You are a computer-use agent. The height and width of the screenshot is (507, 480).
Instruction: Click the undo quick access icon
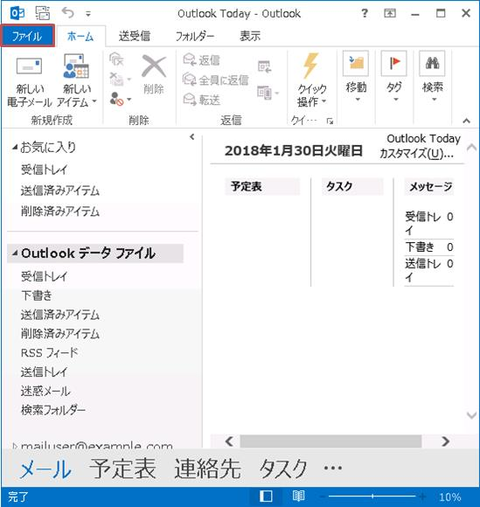[67, 13]
